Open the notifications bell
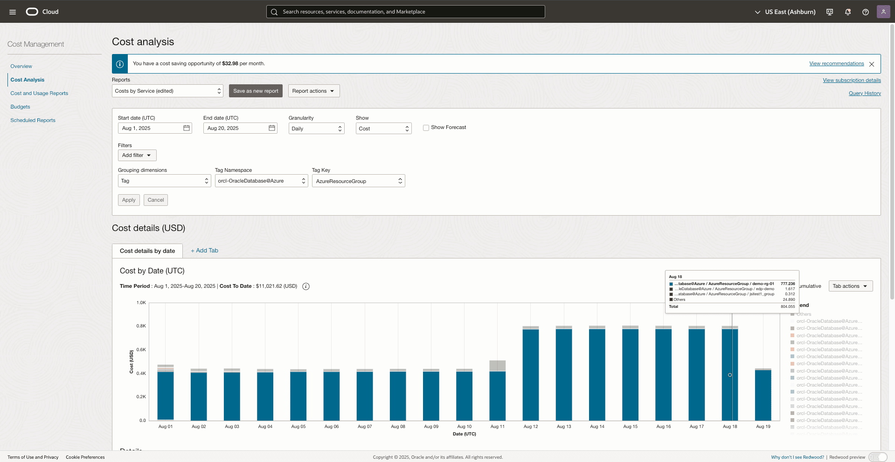Screen dimensions: 895x462 tap(848, 12)
